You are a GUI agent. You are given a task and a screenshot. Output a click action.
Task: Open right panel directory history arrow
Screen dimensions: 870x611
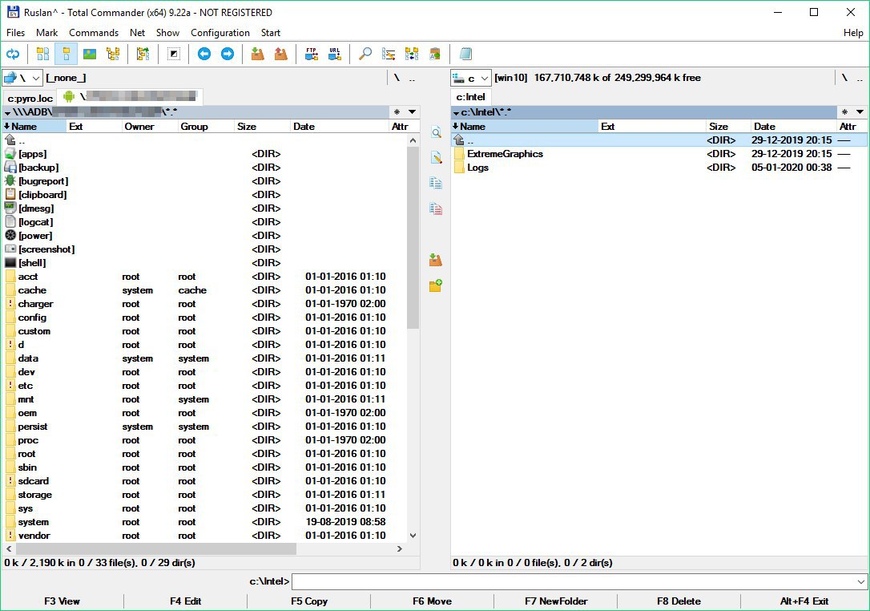(860, 112)
